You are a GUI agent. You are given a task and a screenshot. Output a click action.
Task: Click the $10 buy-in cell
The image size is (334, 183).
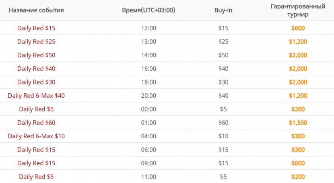(223, 136)
